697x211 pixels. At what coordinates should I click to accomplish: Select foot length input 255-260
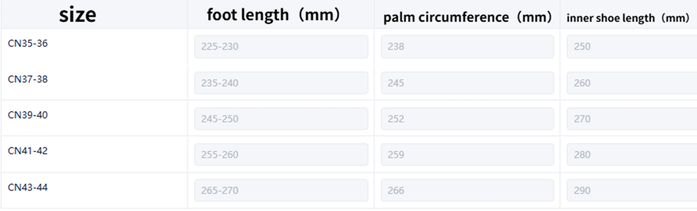[x=281, y=155]
